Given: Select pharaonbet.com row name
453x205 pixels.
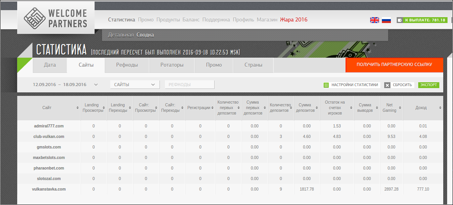Looking at the screenshot, I should click(49, 168).
